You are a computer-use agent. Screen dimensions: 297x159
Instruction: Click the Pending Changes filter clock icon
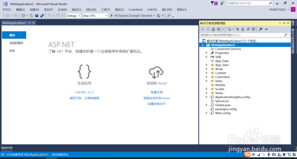pos(230,29)
